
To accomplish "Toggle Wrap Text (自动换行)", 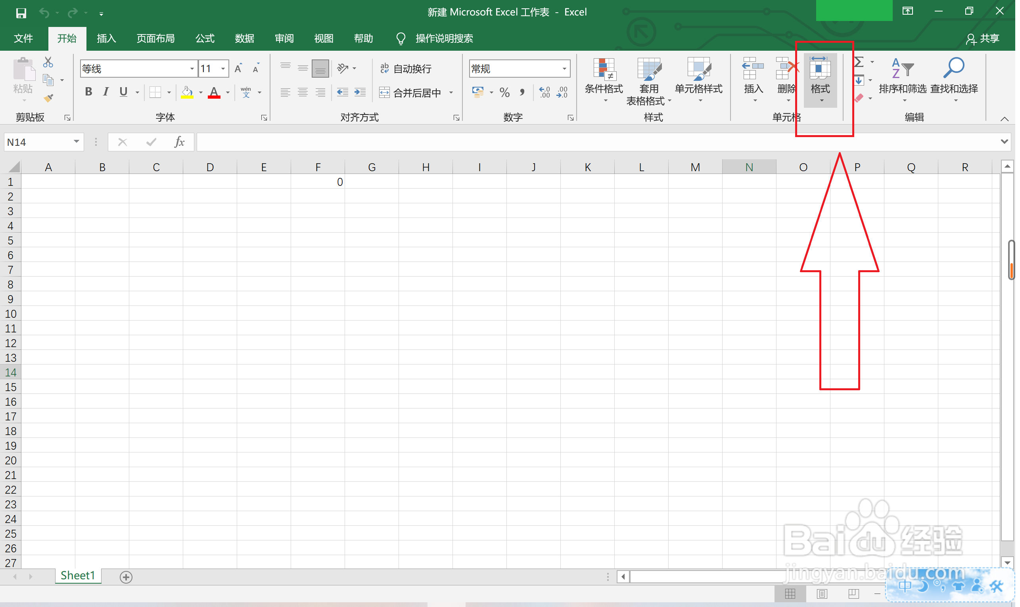I will tap(407, 69).
